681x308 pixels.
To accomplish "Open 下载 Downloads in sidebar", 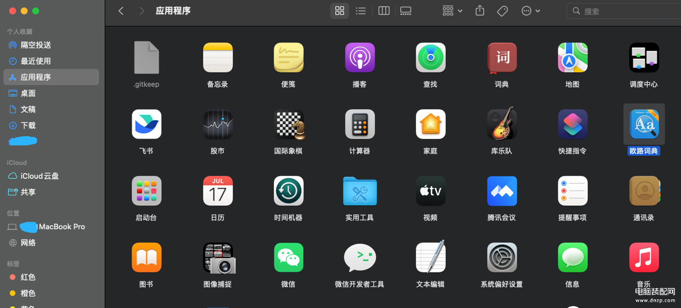I will [51, 125].
